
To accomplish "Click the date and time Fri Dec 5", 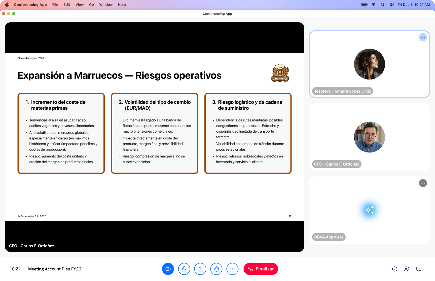I will click(x=414, y=5).
